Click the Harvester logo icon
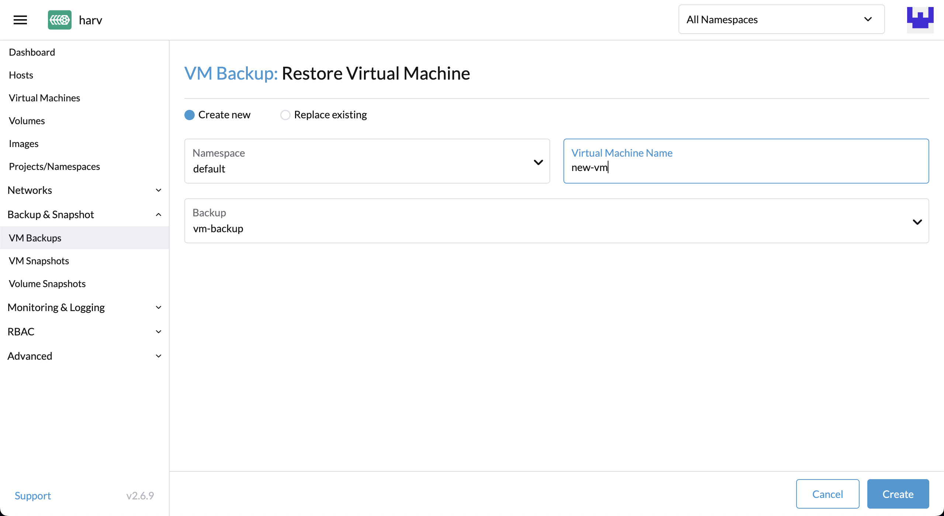The width and height of the screenshot is (944, 516). click(x=60, y=19)
